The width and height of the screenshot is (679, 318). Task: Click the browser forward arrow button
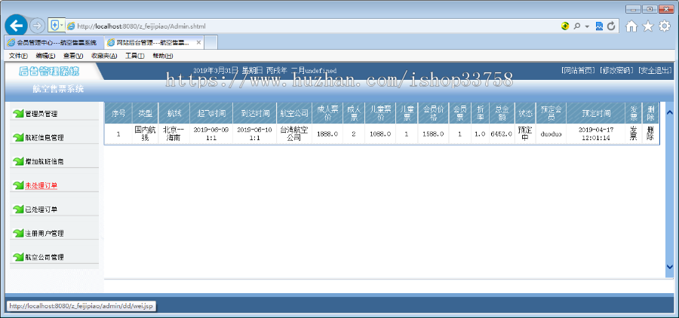coord(38,26)
